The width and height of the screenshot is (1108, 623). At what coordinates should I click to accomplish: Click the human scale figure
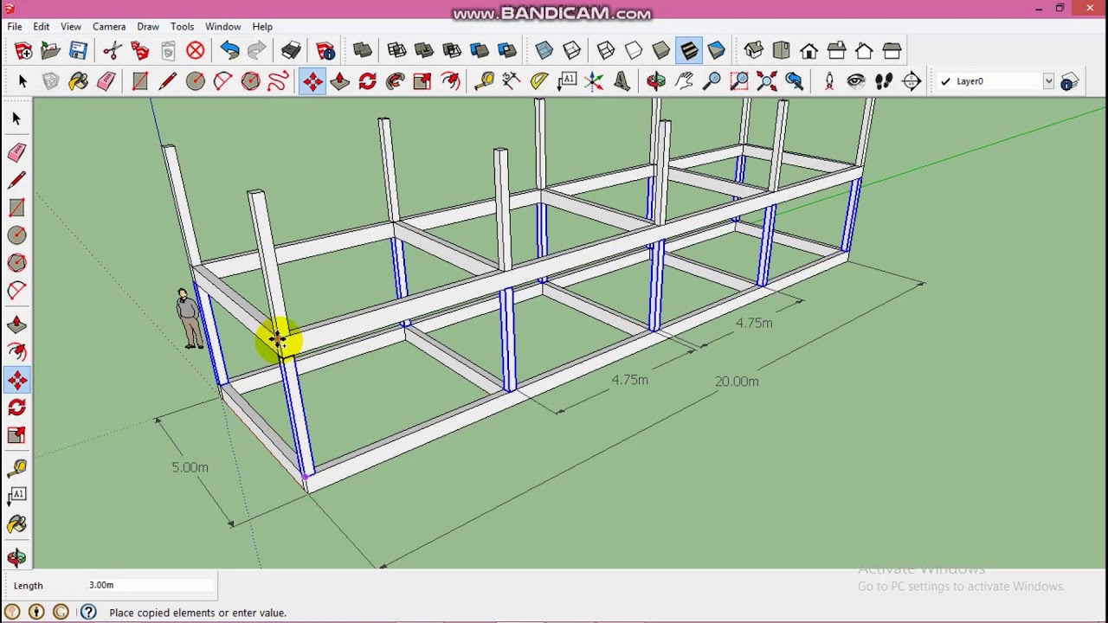187,319
